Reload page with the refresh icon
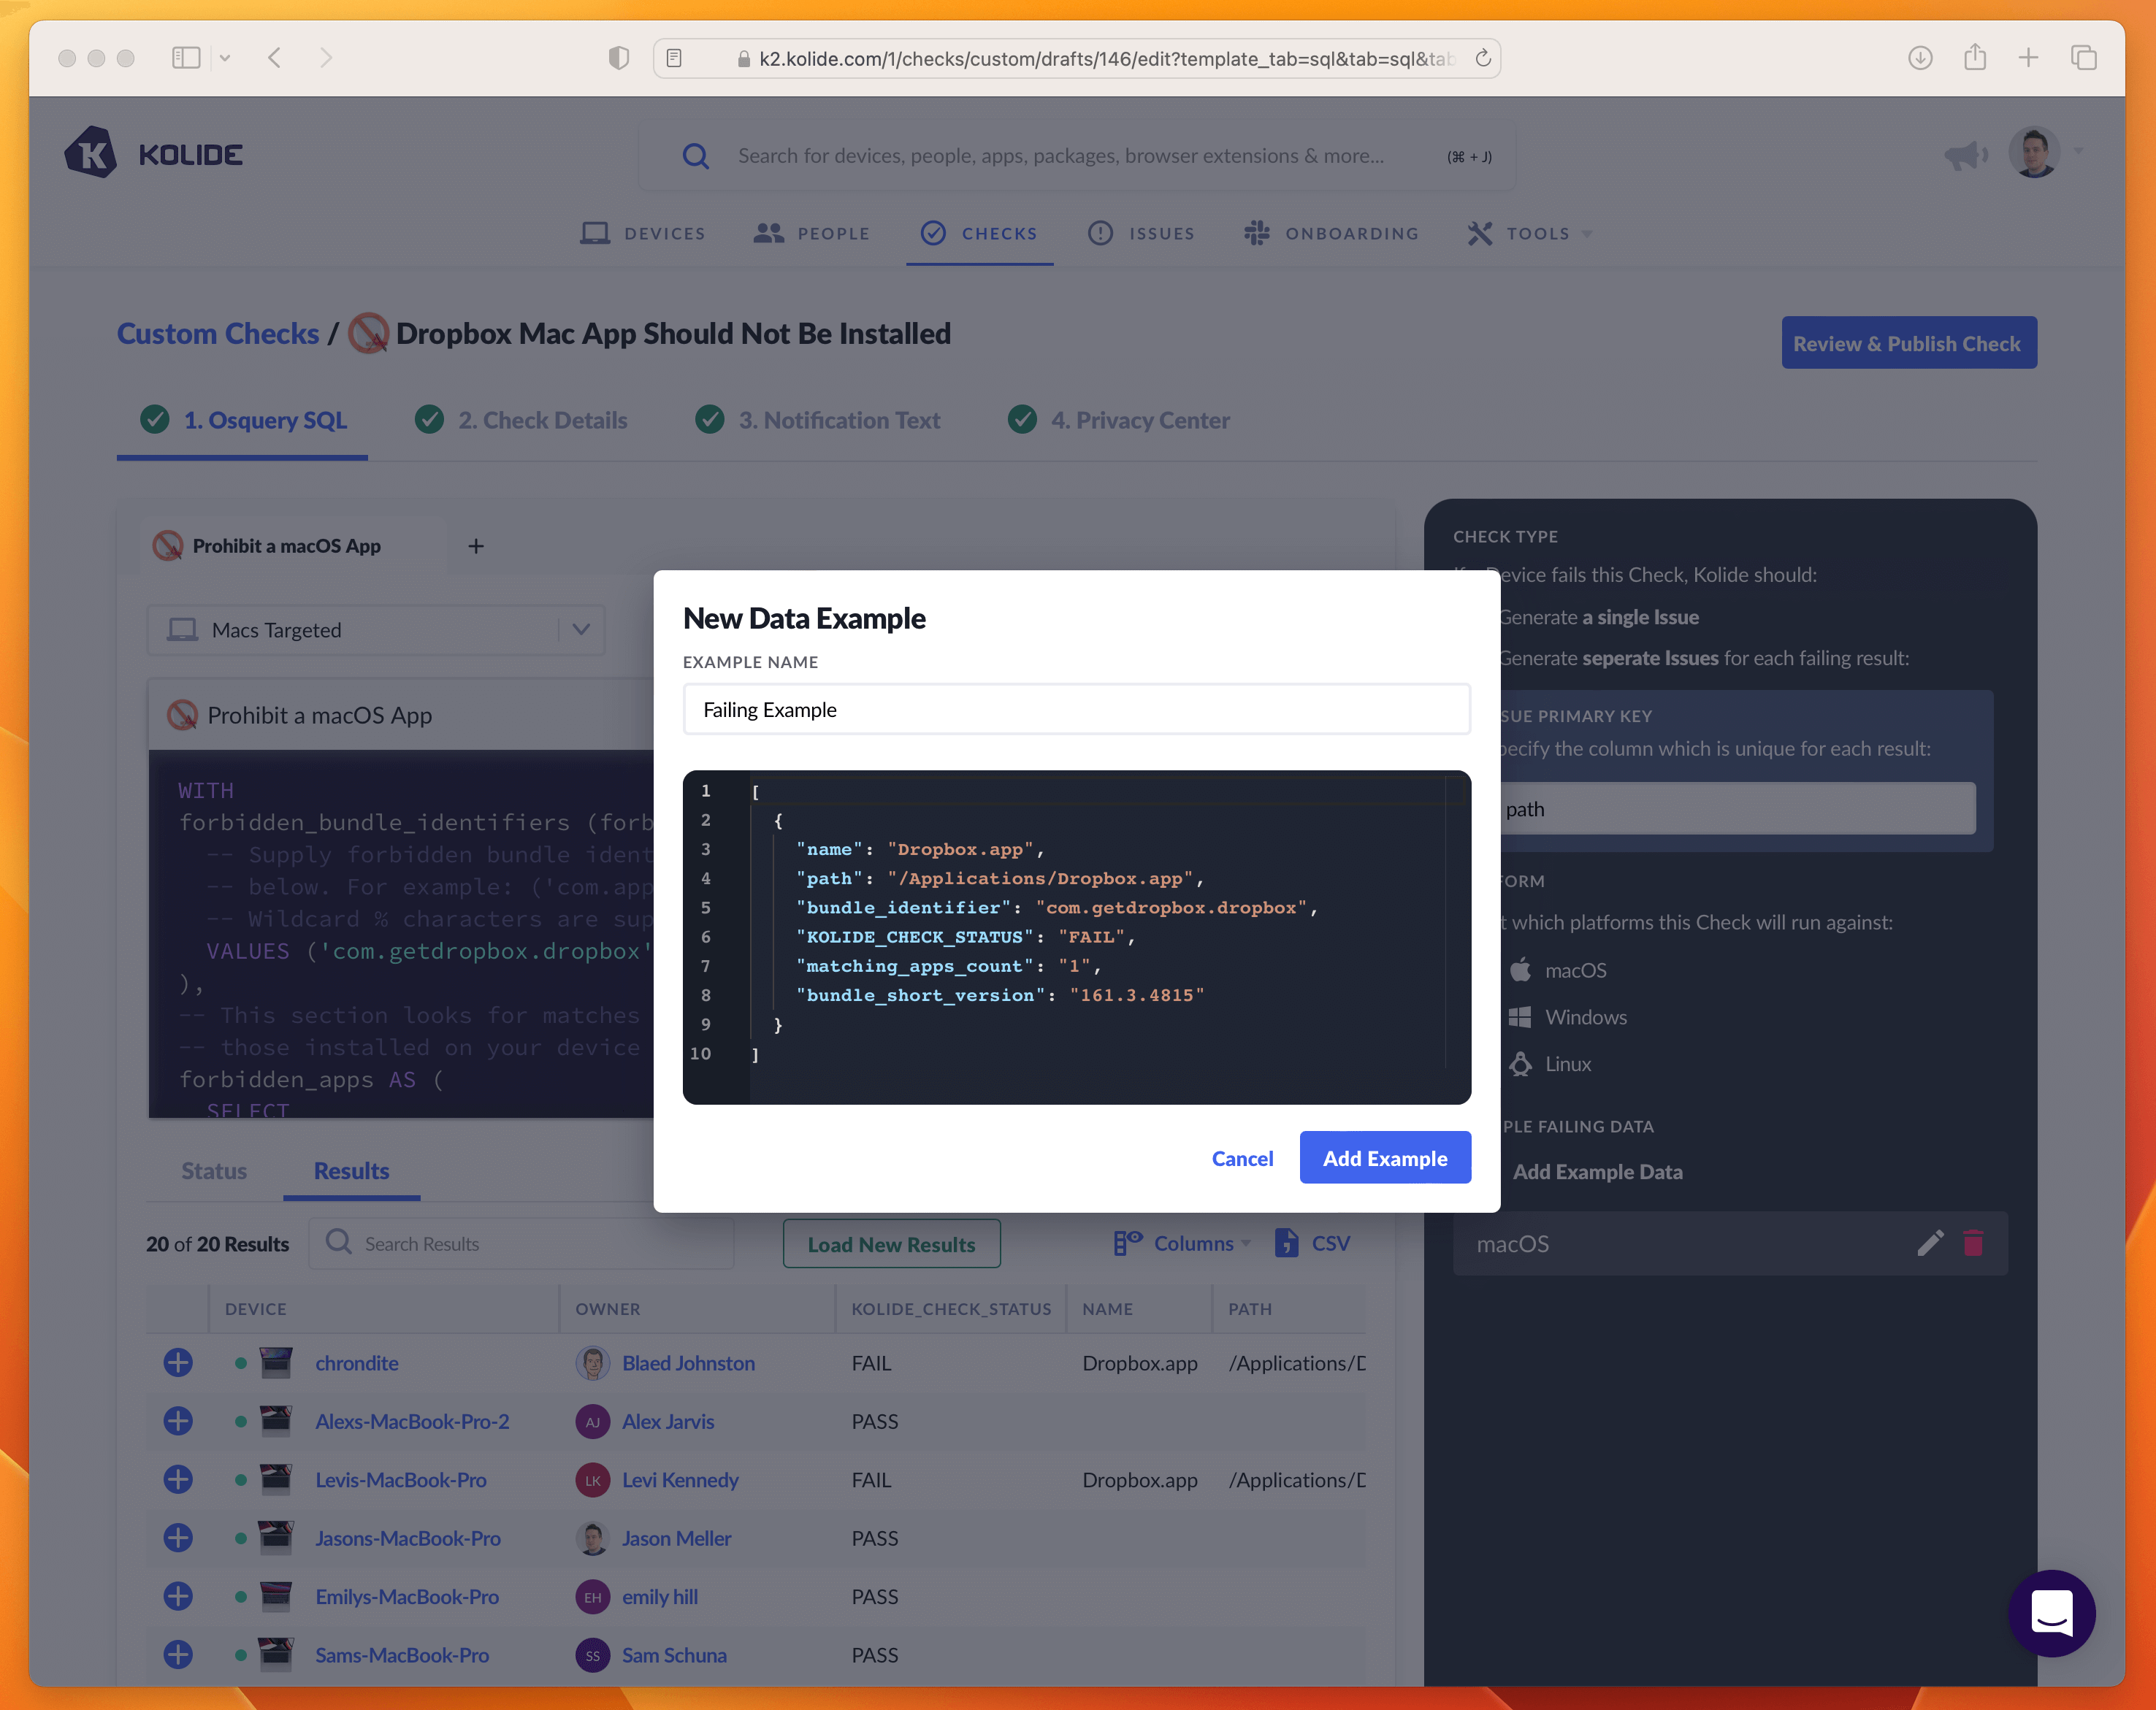Viewport: 2156px width, 1710px height. click(1483, 58)
